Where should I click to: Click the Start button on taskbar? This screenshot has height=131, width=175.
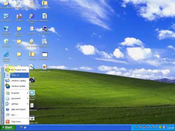click(x=8, y=127)
